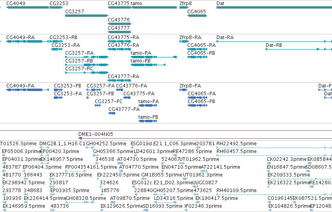Viewport: 332px width, 212px height.
Task: Open protein CG3257-PC
Action: coord(108,102)
